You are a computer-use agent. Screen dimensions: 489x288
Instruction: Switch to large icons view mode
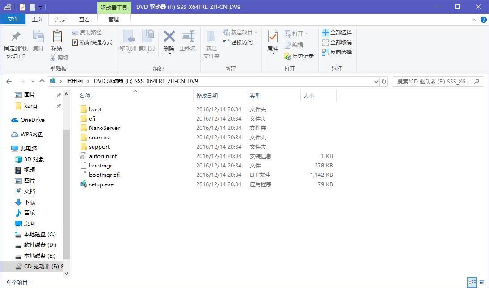(482, 282)
